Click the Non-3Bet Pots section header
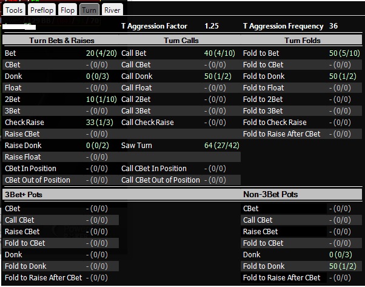365x287 pixels. tap(270, 195)
